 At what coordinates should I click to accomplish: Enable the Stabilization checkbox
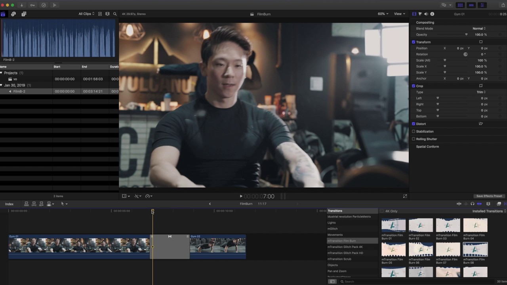point(414,131)
